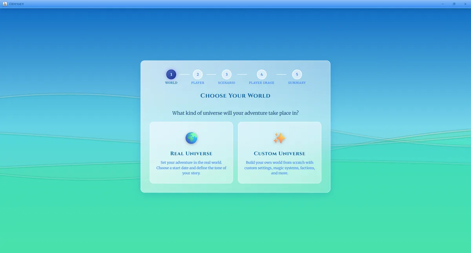Click the Custom Universe description text
The height and width of the screenshot is (253, 471).
tap(279, 167)
